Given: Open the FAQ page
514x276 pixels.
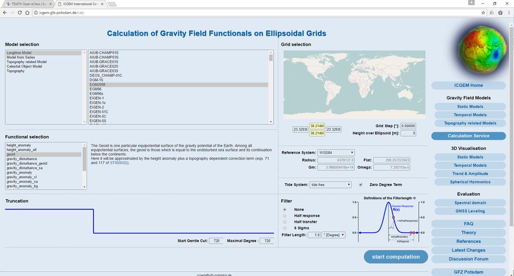Looking at the screenshot, I should [x=468, y=224].
